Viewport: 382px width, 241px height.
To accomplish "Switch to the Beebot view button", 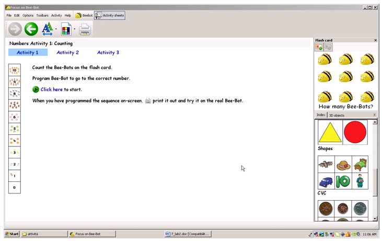I will pos(84,15).
